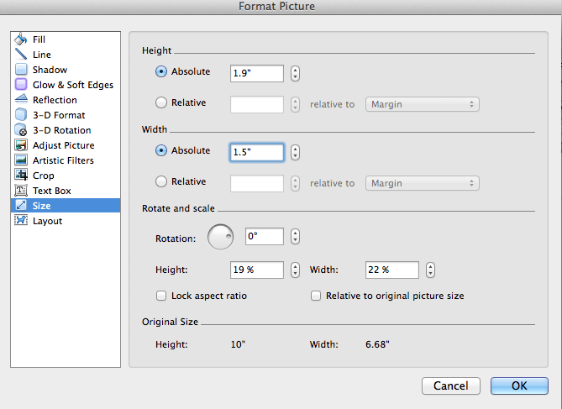
Task: Confirm changes with the OK button
Action: pyautogui.click(x=519, y=385)
